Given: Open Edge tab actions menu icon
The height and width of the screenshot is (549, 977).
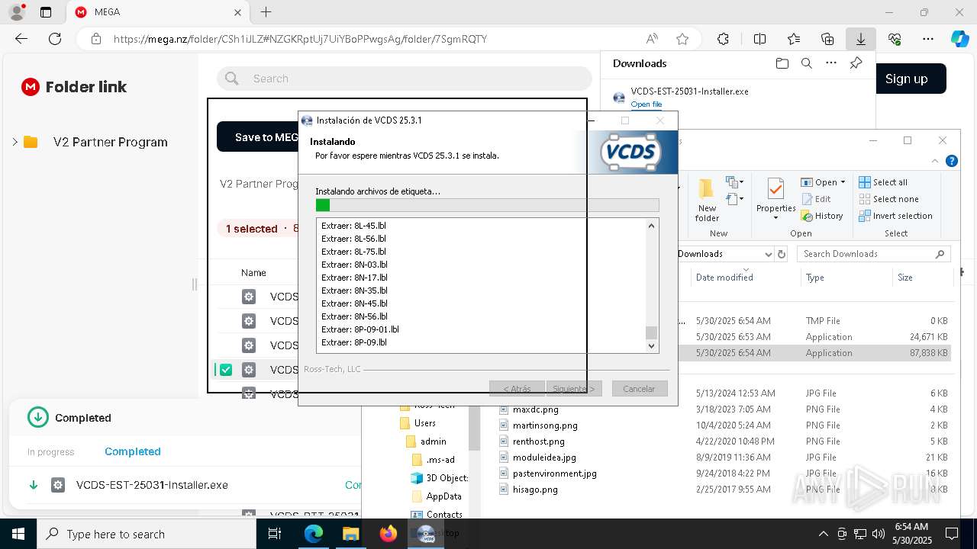Looking at the screenshot, I should pos(46,12).
